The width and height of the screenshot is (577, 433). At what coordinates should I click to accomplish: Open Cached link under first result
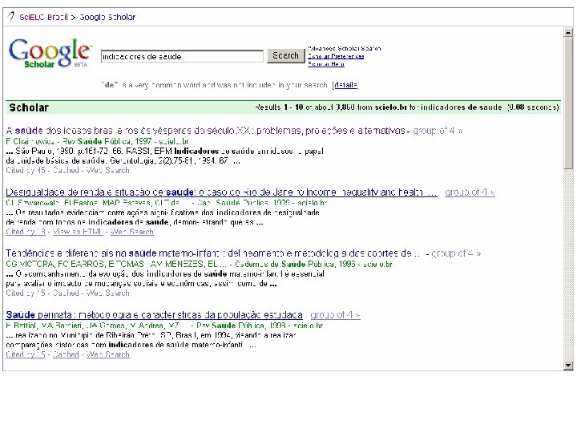[66, 170]
